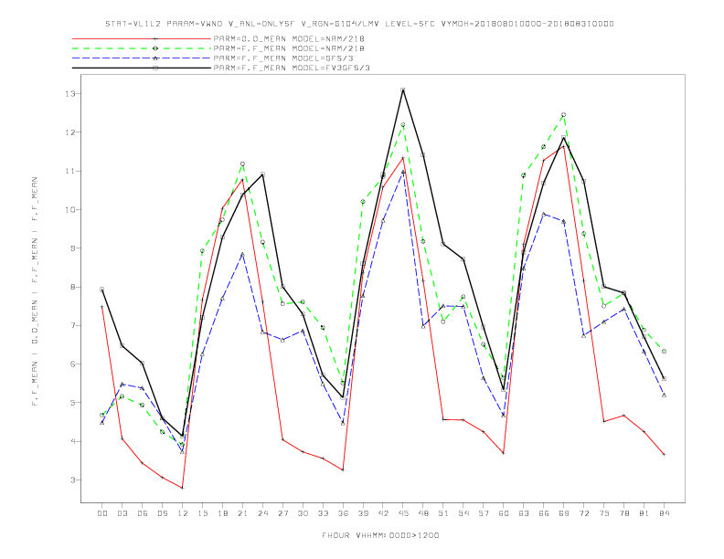
Task: Click y-axis tick value 10
Action: tap(70, 209)
